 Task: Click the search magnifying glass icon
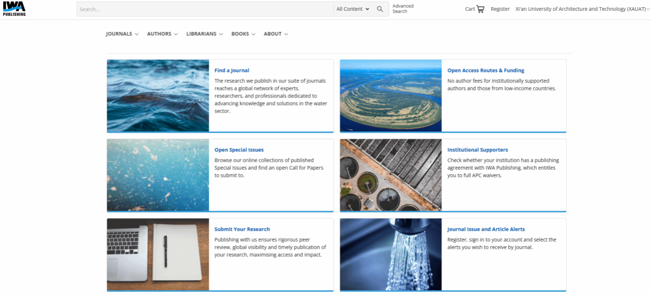(380, 9)
